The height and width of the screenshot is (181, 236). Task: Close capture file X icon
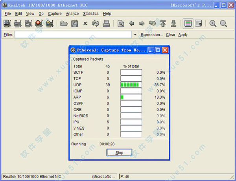tap(85, 24)
